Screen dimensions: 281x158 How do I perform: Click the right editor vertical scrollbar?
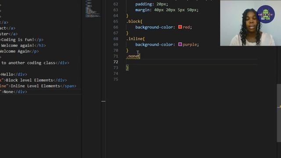coord(279,113)
